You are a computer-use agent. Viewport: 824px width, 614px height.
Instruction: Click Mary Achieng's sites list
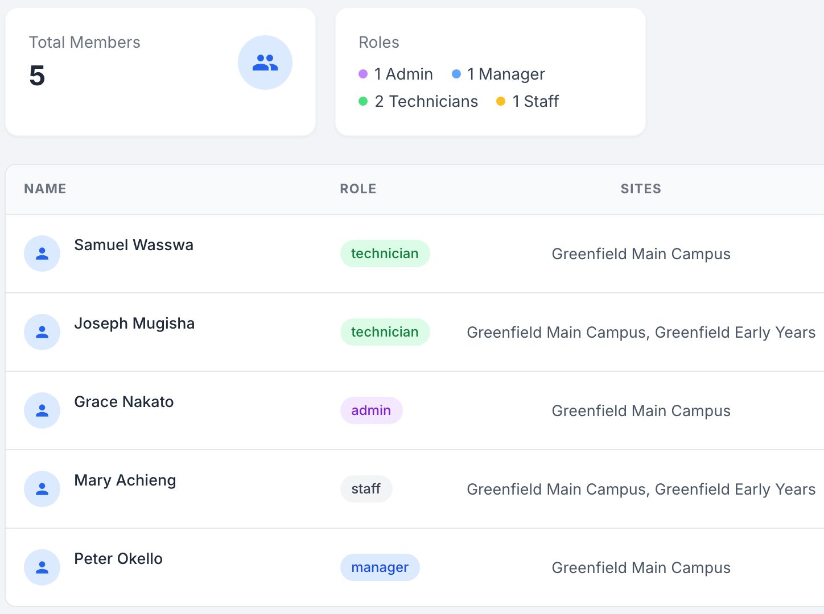tap(641, 489)
